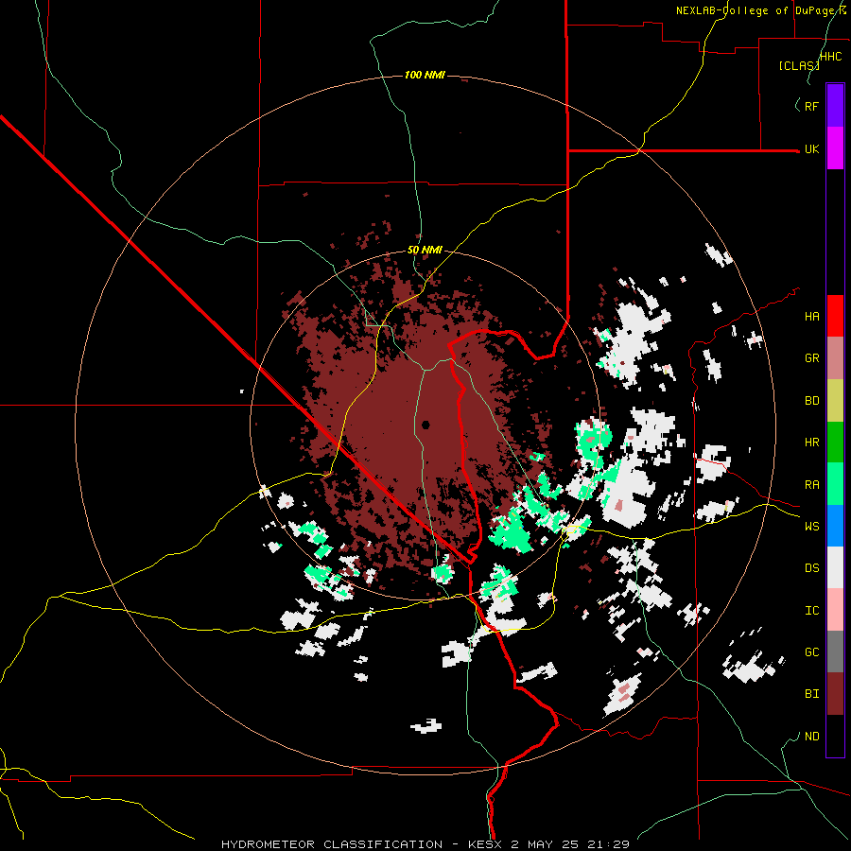Image resolution: width=851 pixels, height=851 pixels.
Task: Click the 'HA' legend label
Action: pos(811,317)
